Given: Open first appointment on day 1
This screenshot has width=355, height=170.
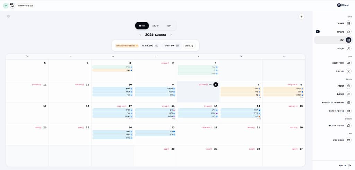Looking at the screenshot, I should click(x=198, y=67).
